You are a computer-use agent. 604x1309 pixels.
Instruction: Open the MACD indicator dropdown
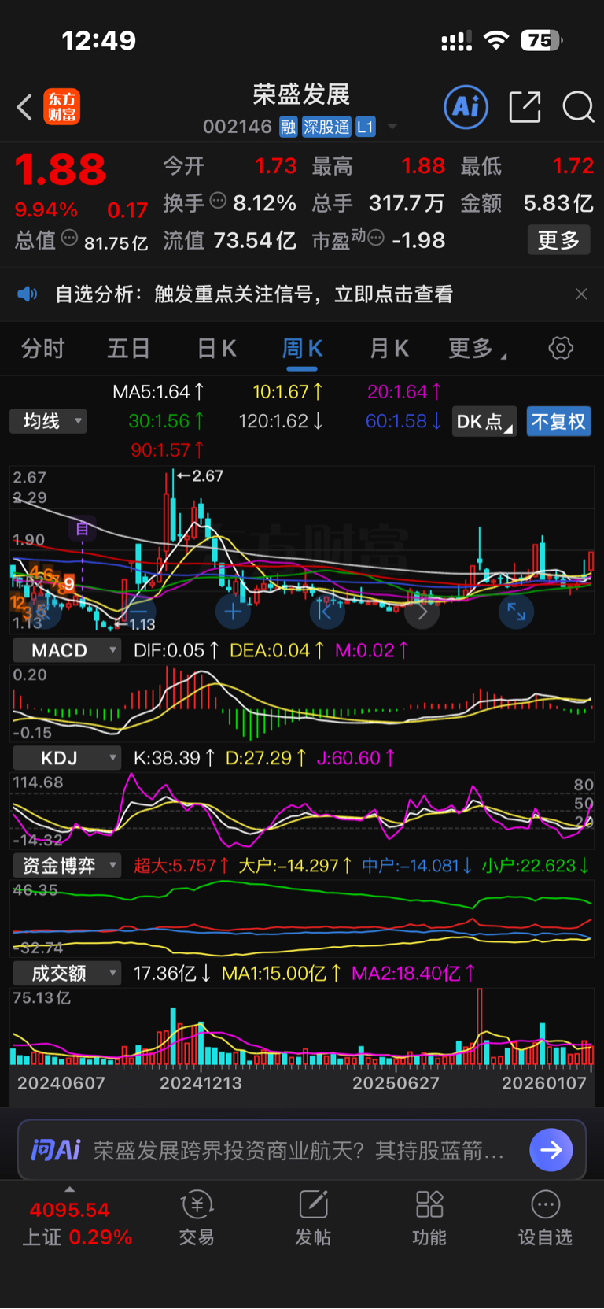(67, 650)
